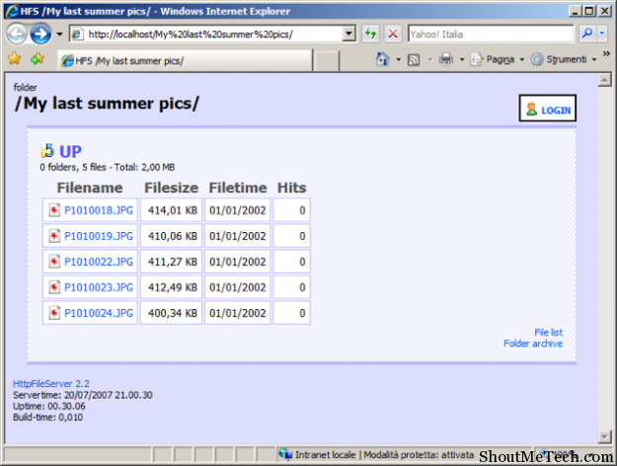Click the scrollbar down arrow
The height and width of the screenshot is (466, 617).
click(604, 436)
